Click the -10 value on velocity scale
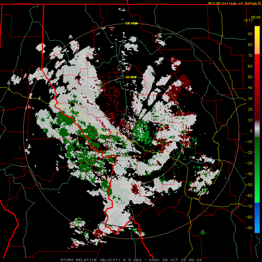 (x=249, y=142)
